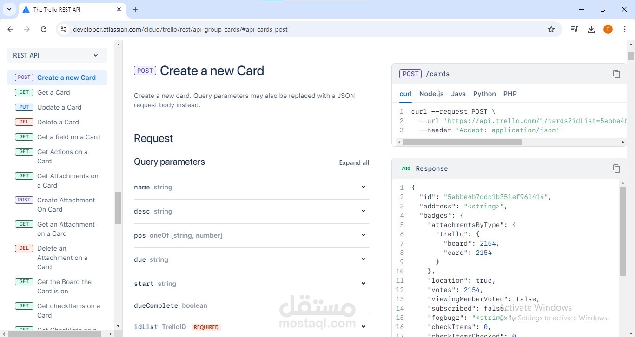Viewport: 635px width, 337px height.
Task: Switch to the Java code tab
Action: click(x=458, y=94)
